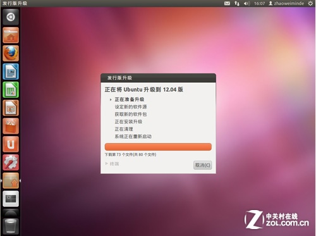
Task: Open the network connection indicator
Action: pyautogui.click(x=237, y=3)
